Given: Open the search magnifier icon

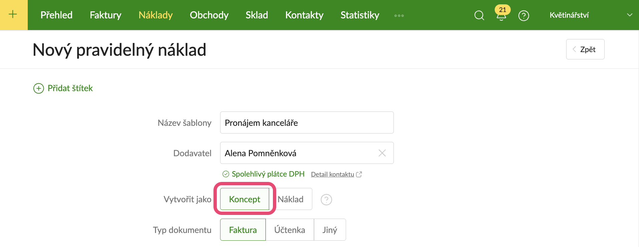Looking at the screenshot, I should 479,15.
